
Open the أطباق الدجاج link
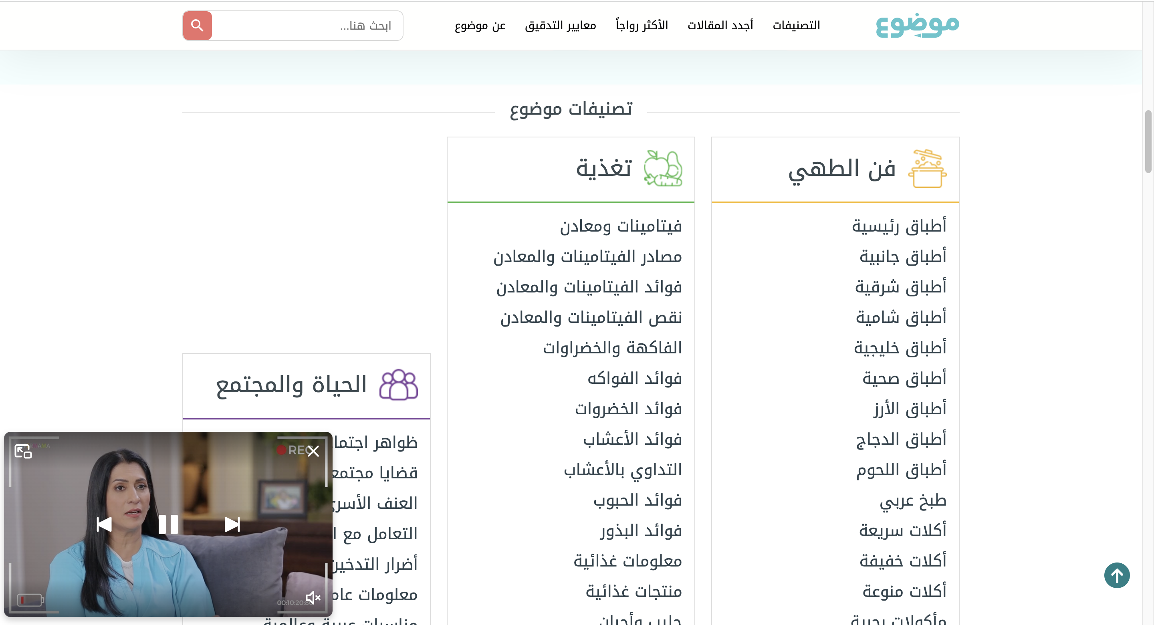pos(901,439)
